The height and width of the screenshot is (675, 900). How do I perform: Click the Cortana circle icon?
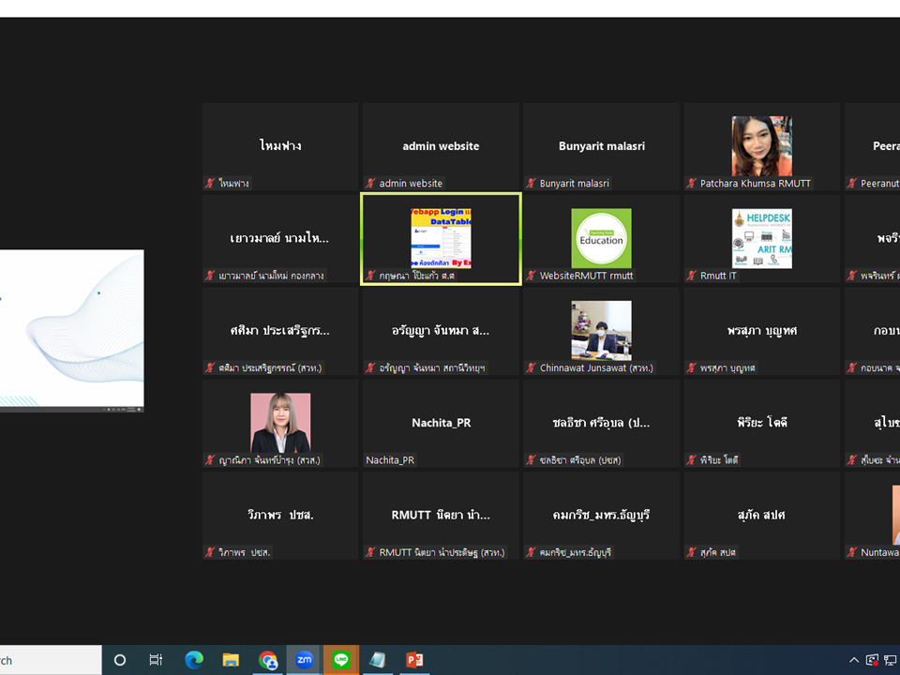pyautogui.click(x=120, y=660)
